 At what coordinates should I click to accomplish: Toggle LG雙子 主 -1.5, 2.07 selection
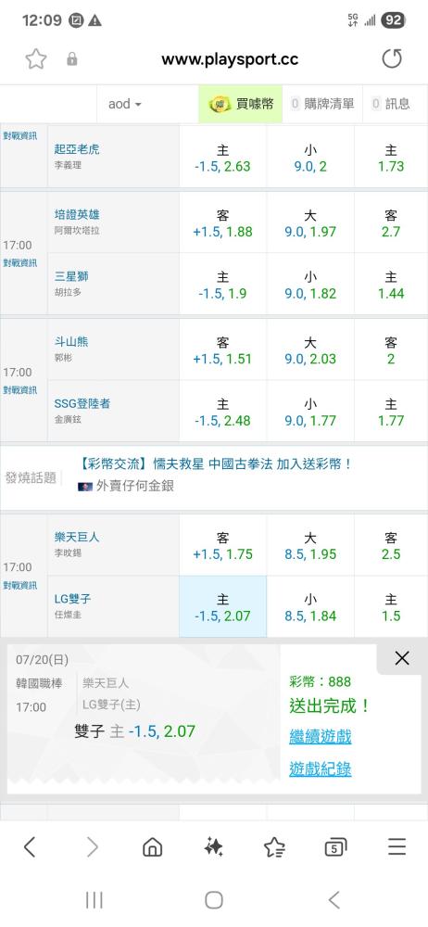(x=222, y=607)
